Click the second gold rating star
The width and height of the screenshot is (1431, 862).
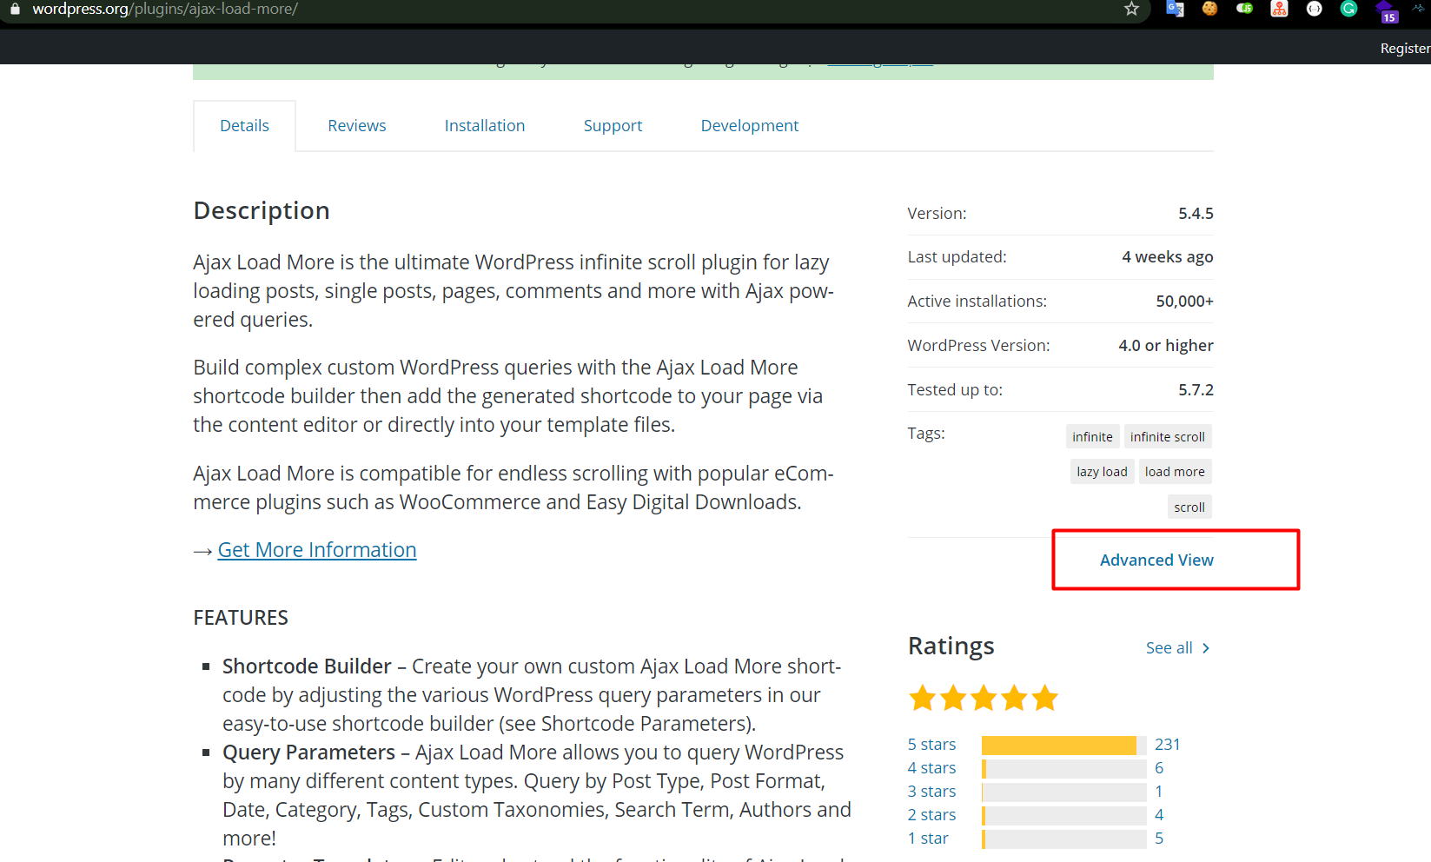[953, 698]
